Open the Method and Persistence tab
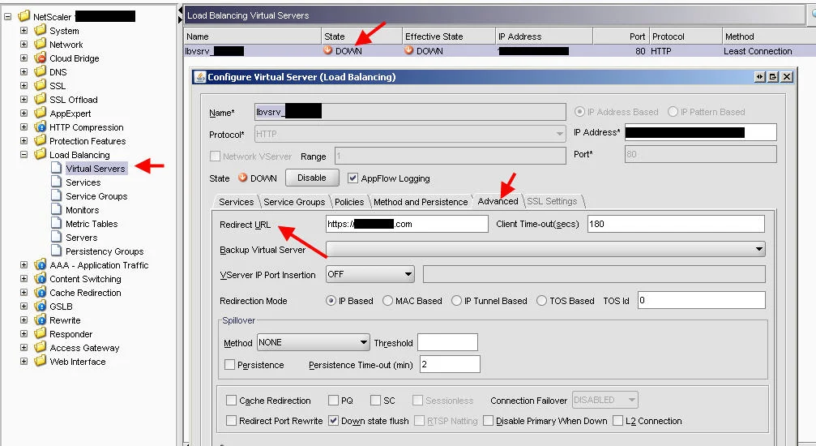The image size is (816, 446). [421, 202]
